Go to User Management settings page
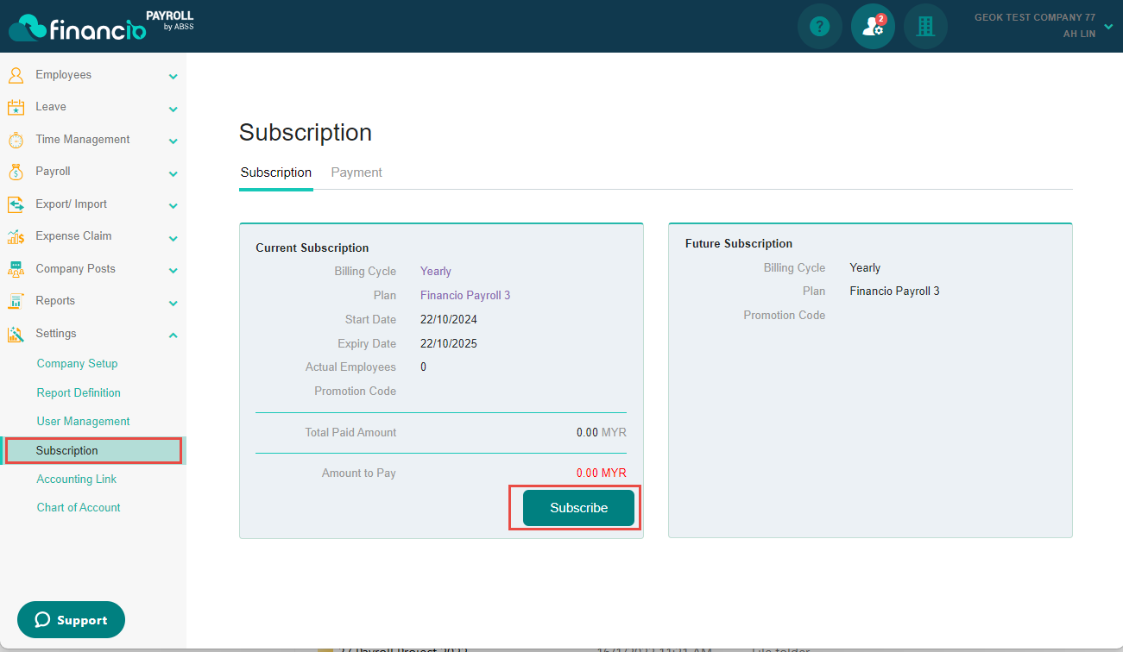Image resolution: width=1123 pixels, height=652 pixels. tap(83, 422)
